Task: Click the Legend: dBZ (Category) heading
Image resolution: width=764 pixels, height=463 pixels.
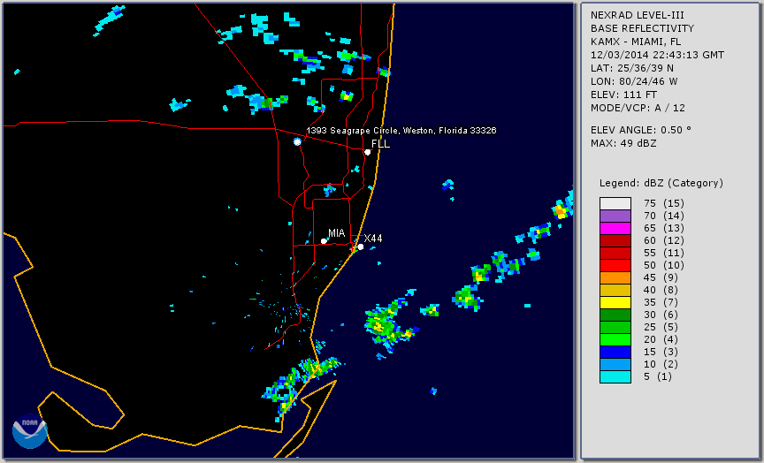Action: point(661,183)
